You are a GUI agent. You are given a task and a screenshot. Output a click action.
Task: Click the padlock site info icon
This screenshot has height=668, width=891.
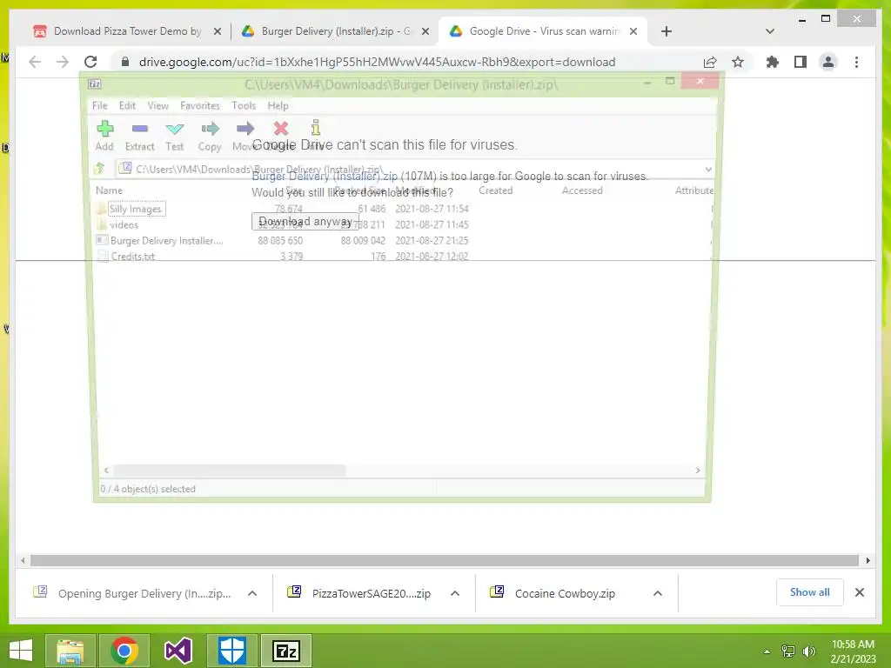coord(125,62)
